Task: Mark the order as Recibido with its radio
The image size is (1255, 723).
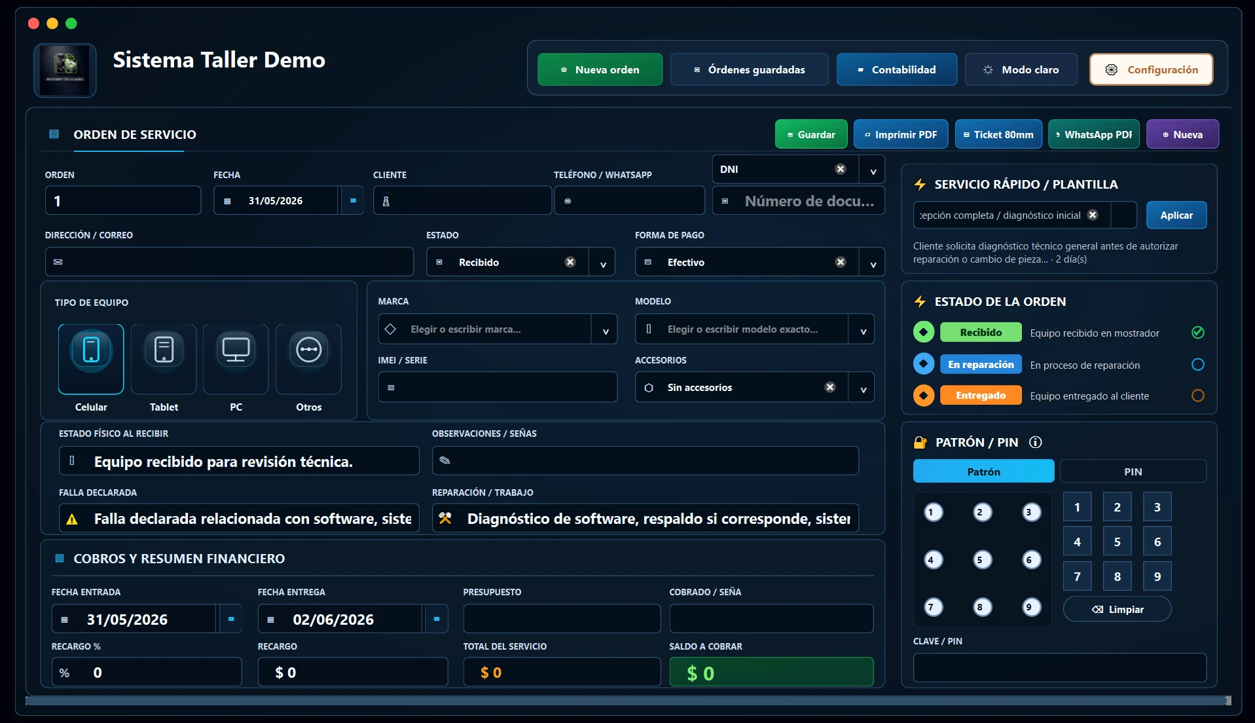Action: click(1197, 333)
